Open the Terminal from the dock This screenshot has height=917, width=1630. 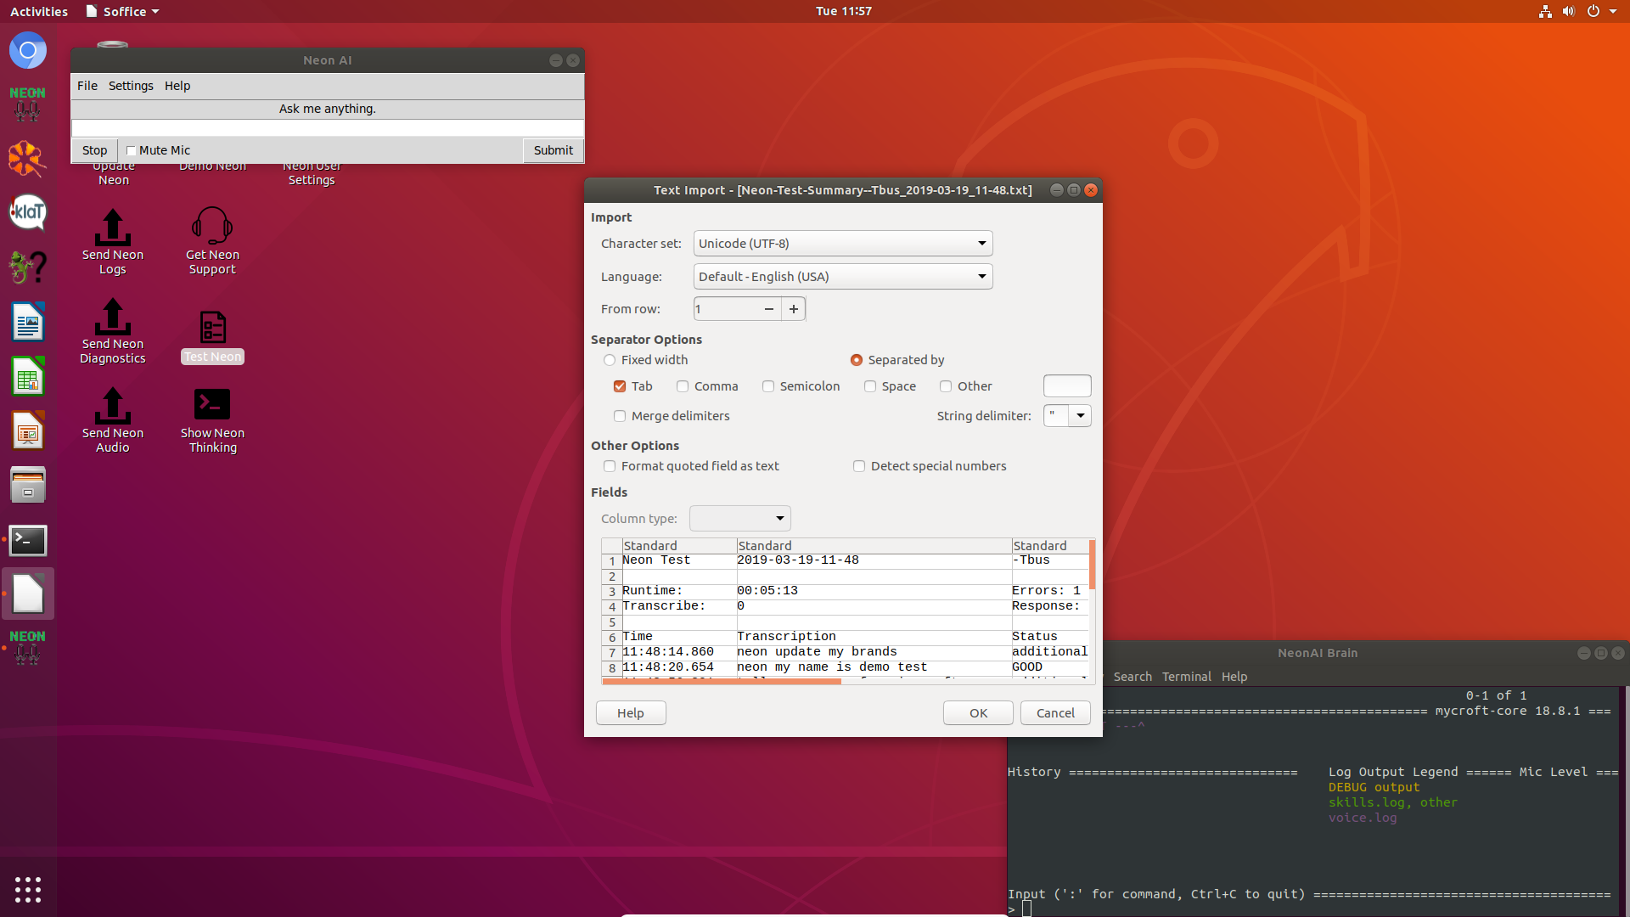tap(28, 540)
